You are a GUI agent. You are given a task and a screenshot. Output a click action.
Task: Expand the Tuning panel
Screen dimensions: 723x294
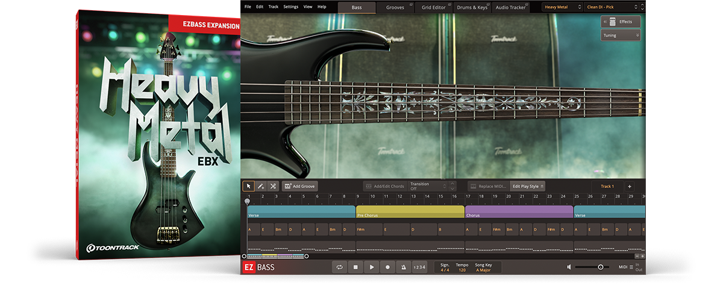[620, 36]
